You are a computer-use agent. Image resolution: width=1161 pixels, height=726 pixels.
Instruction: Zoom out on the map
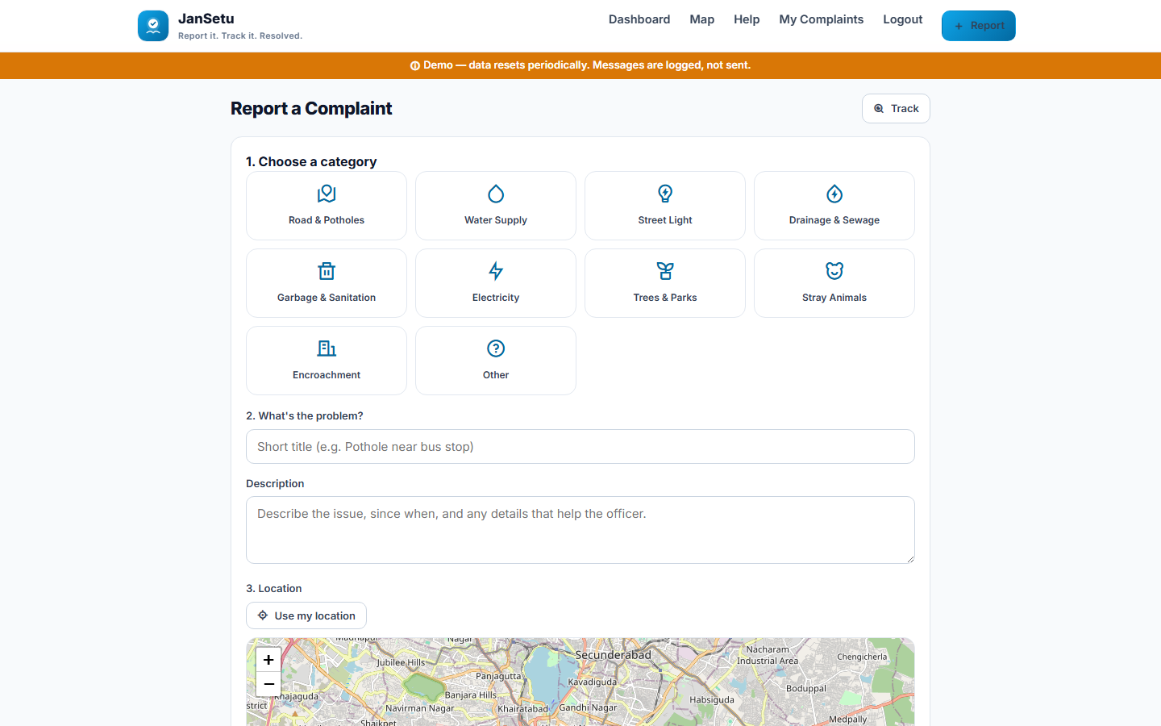tap(268, 684)
